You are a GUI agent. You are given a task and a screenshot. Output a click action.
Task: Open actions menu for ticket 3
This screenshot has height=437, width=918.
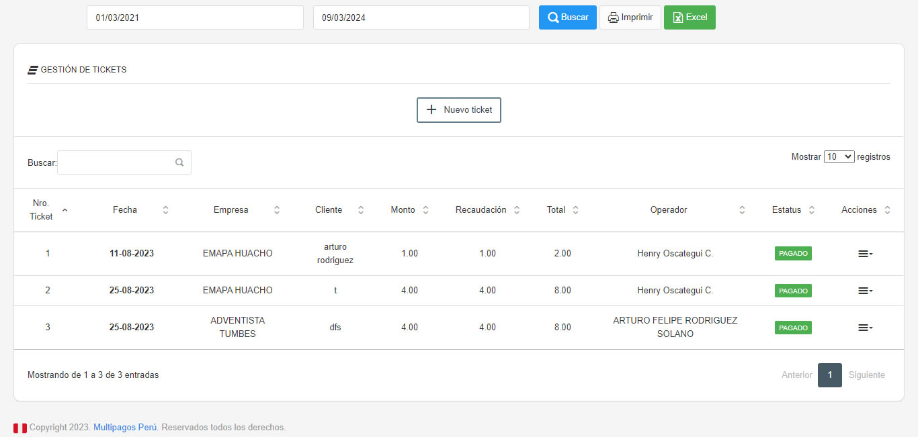point(865,328)
